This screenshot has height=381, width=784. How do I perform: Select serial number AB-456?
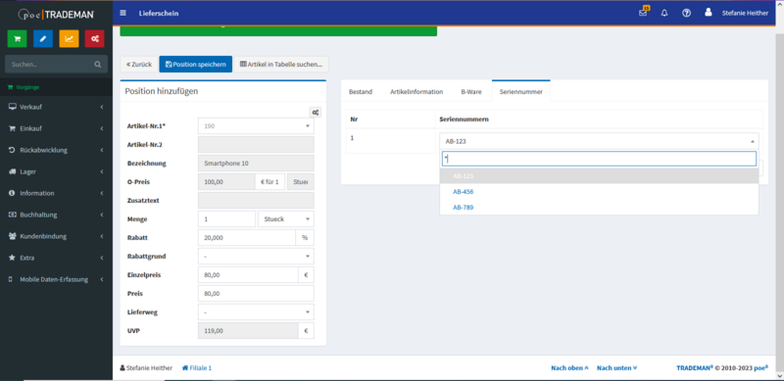point(599,192)
